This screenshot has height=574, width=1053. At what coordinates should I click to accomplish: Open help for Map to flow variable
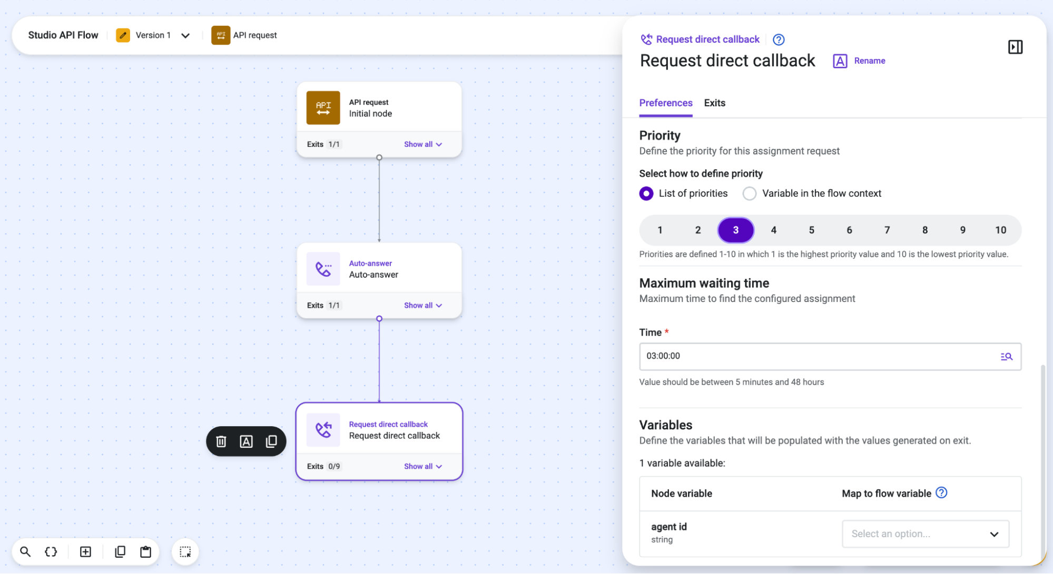point(941,493)
